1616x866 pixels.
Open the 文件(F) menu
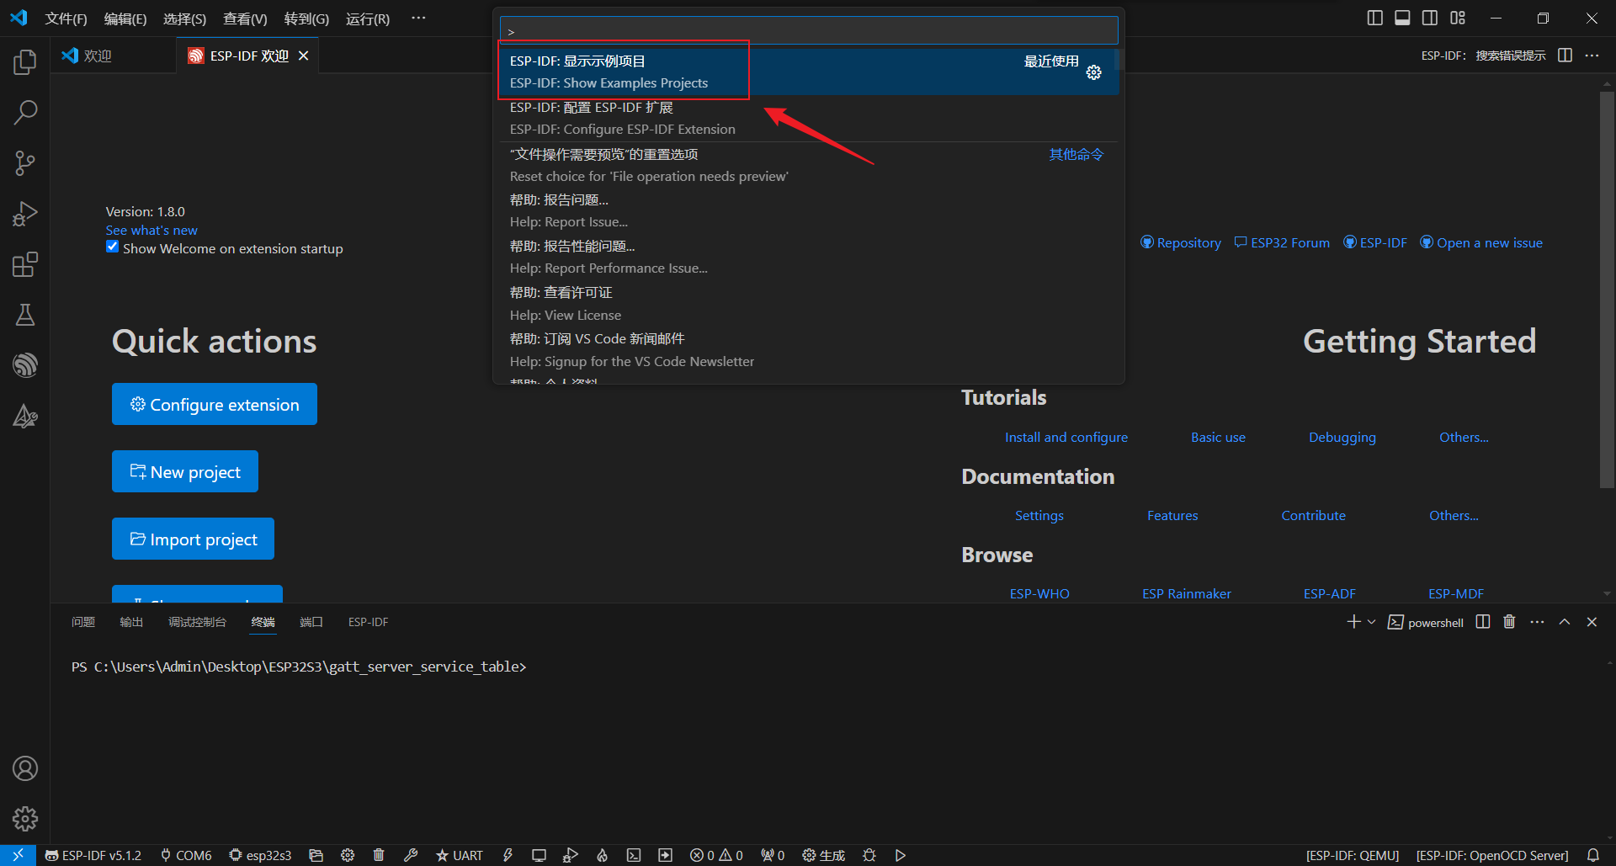coord(66,19)
